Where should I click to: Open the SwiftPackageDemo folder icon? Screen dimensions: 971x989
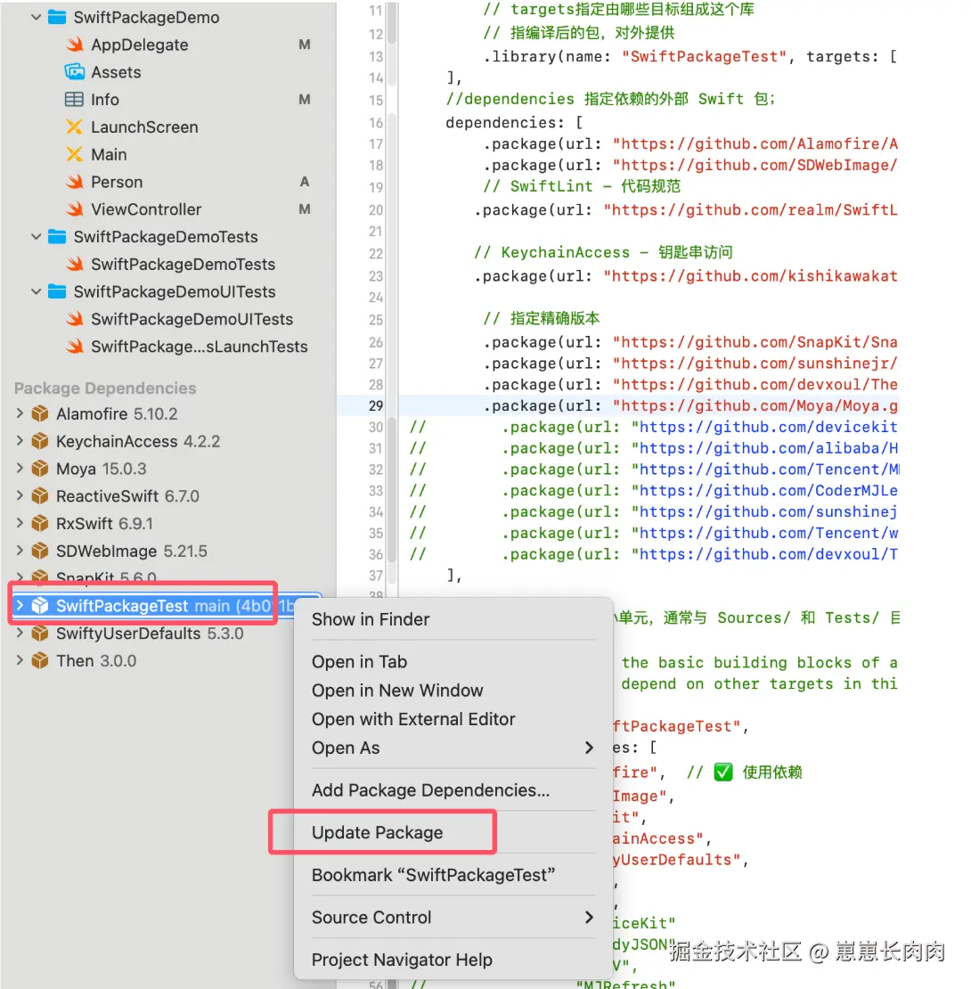(56, 17)
